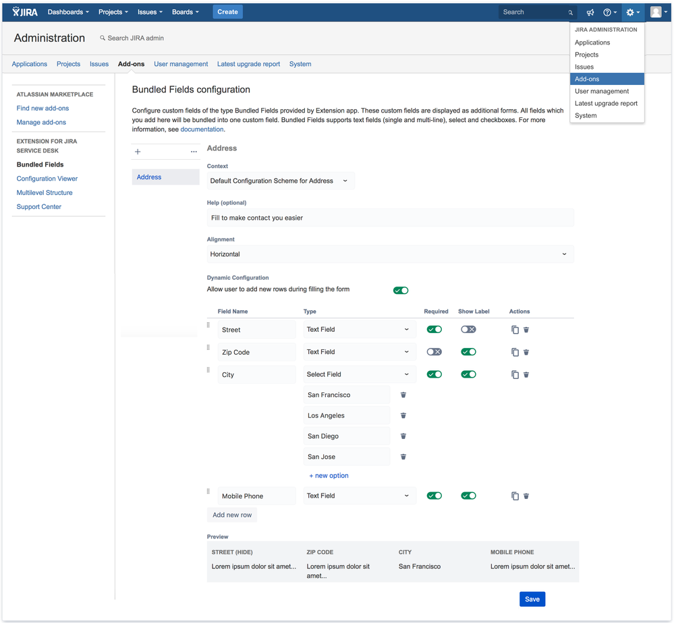Remove the San Diego option
This screenshot has width=674, height=623.
[x=403, y=436]
